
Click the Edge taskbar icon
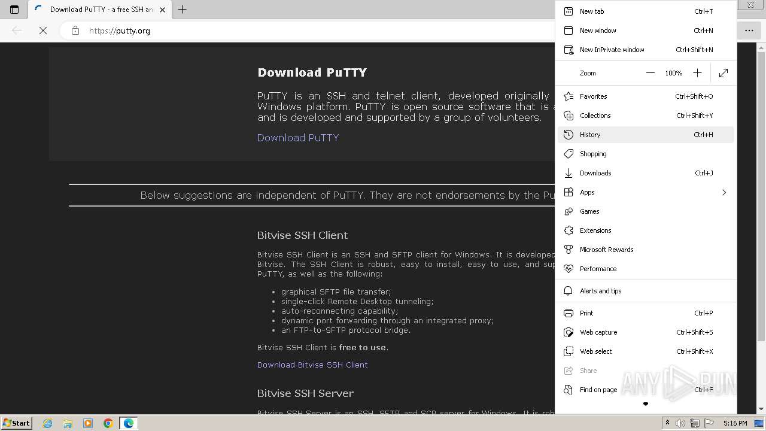point(129,423)
